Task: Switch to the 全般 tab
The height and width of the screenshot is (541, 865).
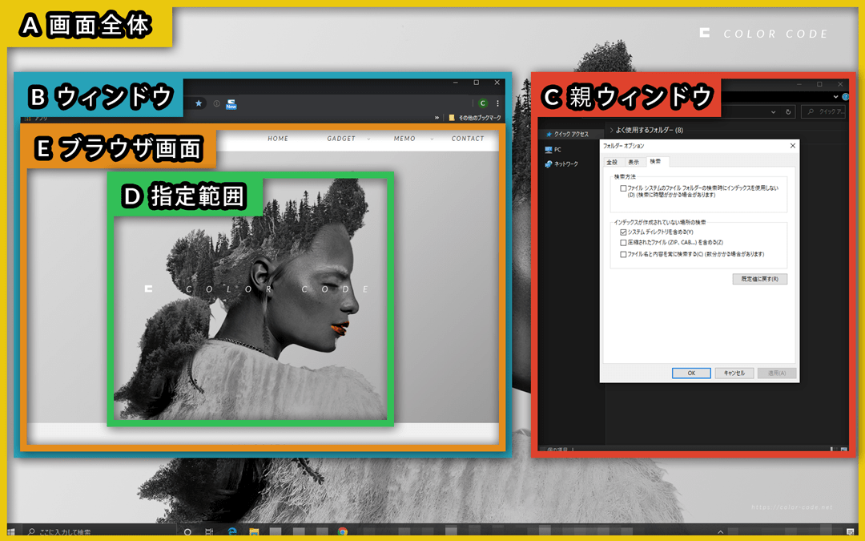Action: coord(613,162)
